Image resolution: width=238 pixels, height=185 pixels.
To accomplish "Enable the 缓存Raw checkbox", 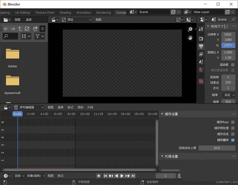I will 232,122.
